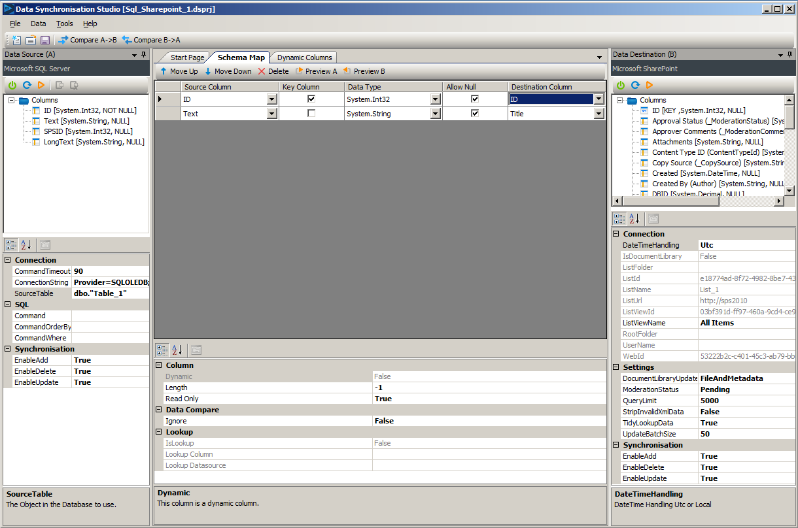Click CommandTimeout value field 90
798x528 pixels.
[x=111, y=271]
